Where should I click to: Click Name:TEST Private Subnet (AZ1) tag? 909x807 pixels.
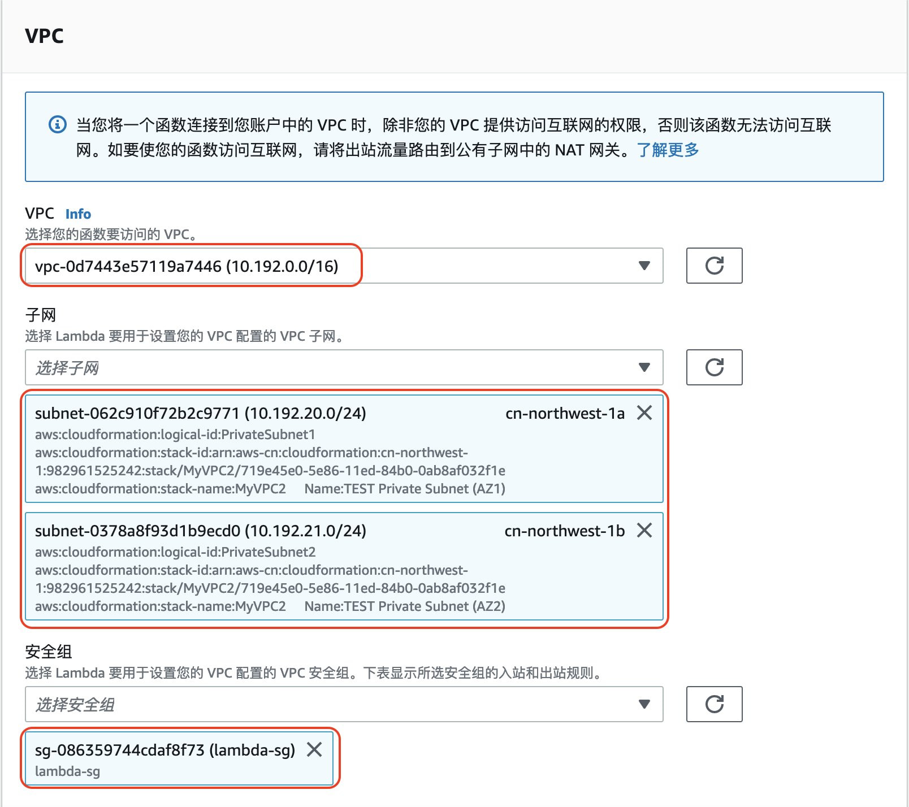click(x=405, y=489)
